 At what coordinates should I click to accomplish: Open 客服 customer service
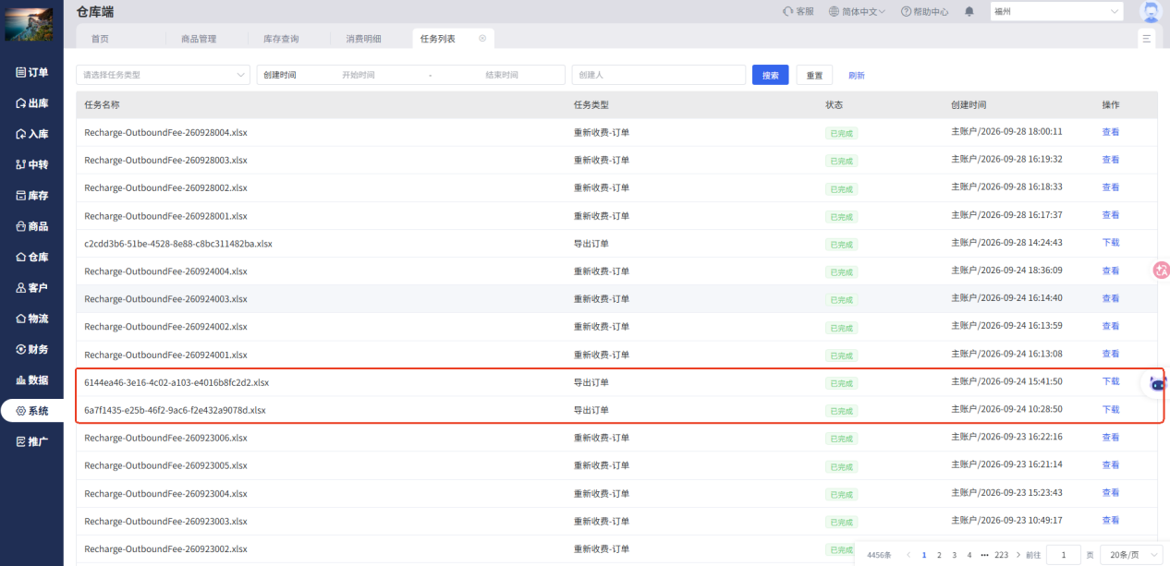[x=798, y=11]
